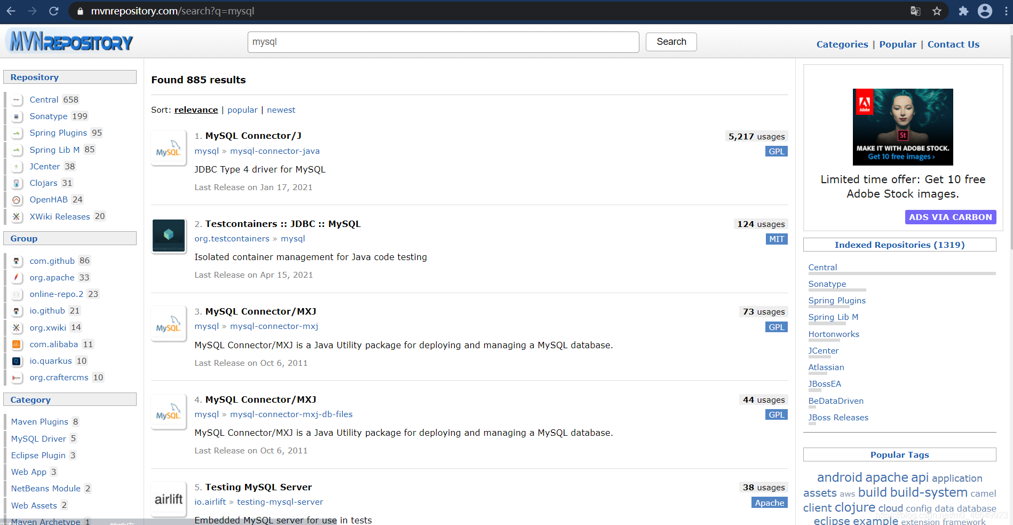This screenshot has height=525, width=1013.
Task: Click the Apache license badge
Action: pos(770,503)
